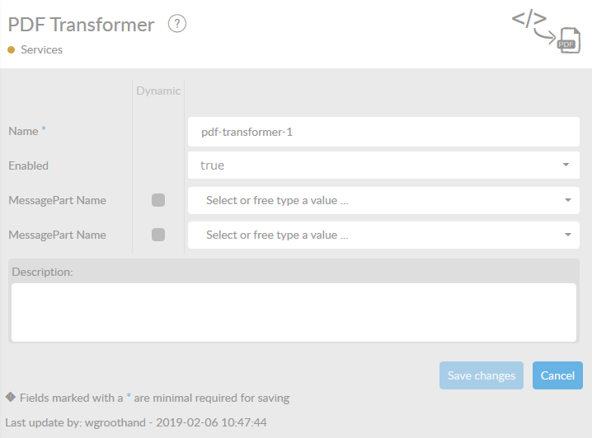Click the PDF Transformer title
This screenshot has width=592, height=438.
pyautogui.click(x=81, y=25)
